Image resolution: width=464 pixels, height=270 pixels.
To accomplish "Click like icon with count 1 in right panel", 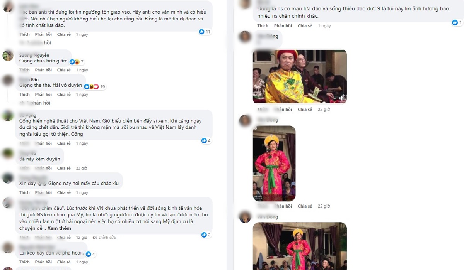I will click(x=455, y=23).
